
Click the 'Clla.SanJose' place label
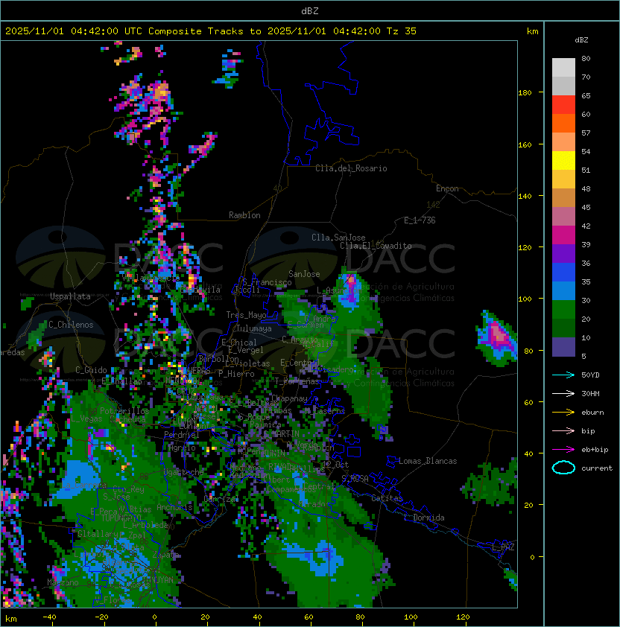(x=338, y=238)
